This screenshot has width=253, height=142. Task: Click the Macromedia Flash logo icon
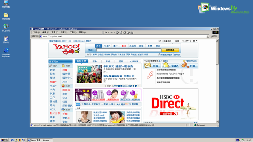[x=150, y=75]
